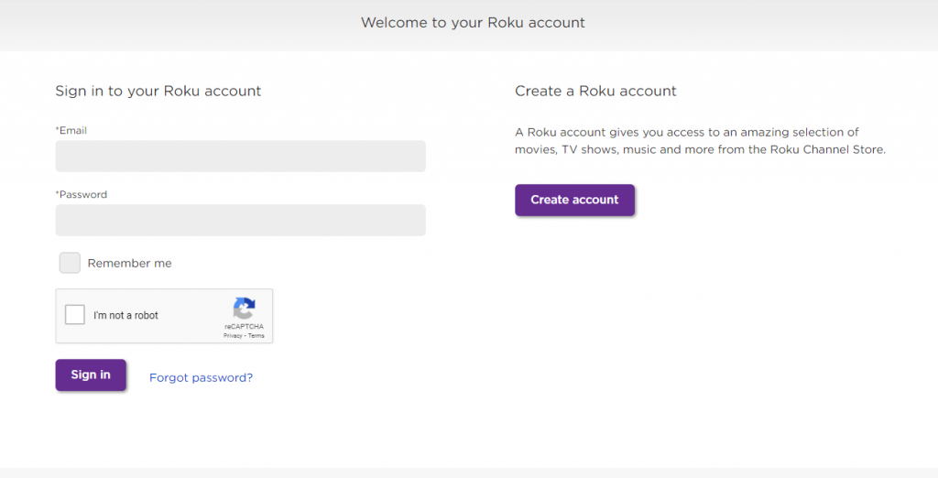Screen dimensions: 938x478
Task: Open the reCAPTCHA Privacy link
Action: [233, 336]
